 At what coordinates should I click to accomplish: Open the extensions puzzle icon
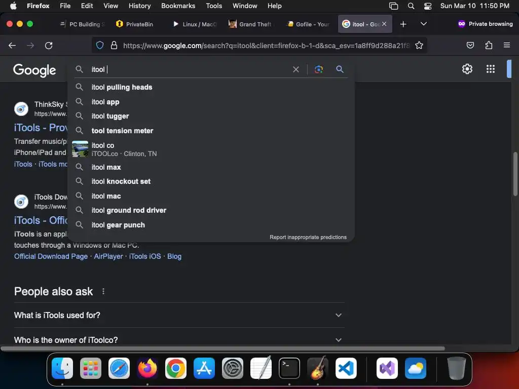(x=489, y=45)
